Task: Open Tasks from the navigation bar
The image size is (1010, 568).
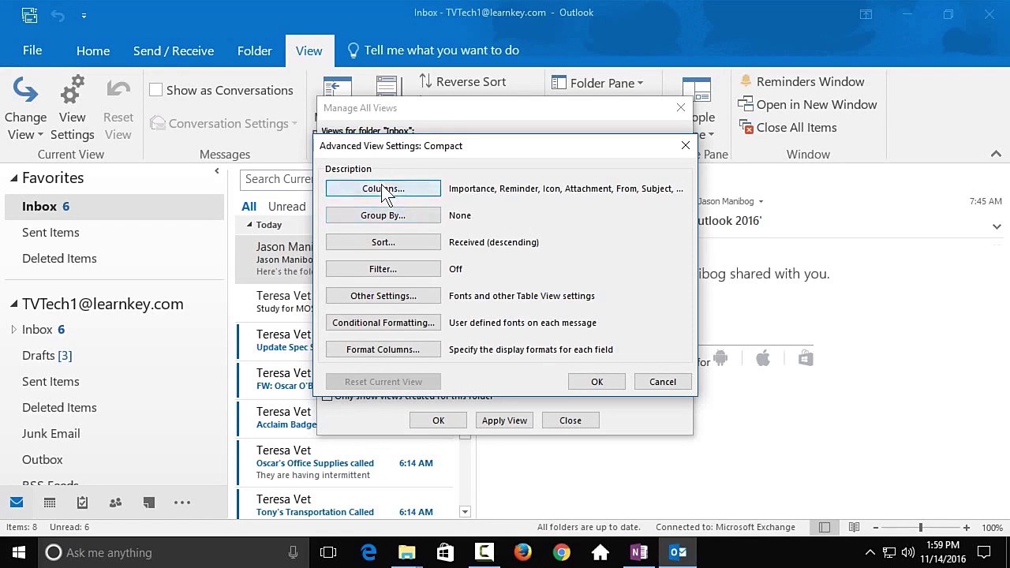Action: (82, 503)
